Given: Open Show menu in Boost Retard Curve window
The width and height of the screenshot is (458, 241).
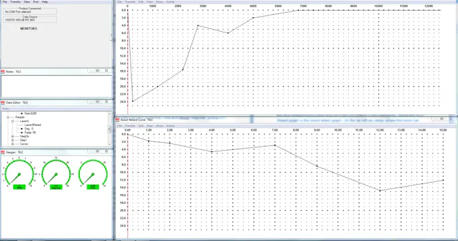Looking at the screenshot, I should [160, 126].
